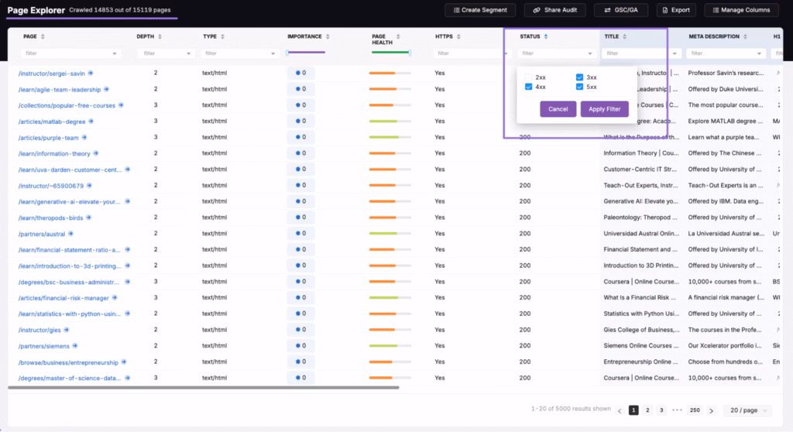Click the Export toolbar button

(674, 10)
